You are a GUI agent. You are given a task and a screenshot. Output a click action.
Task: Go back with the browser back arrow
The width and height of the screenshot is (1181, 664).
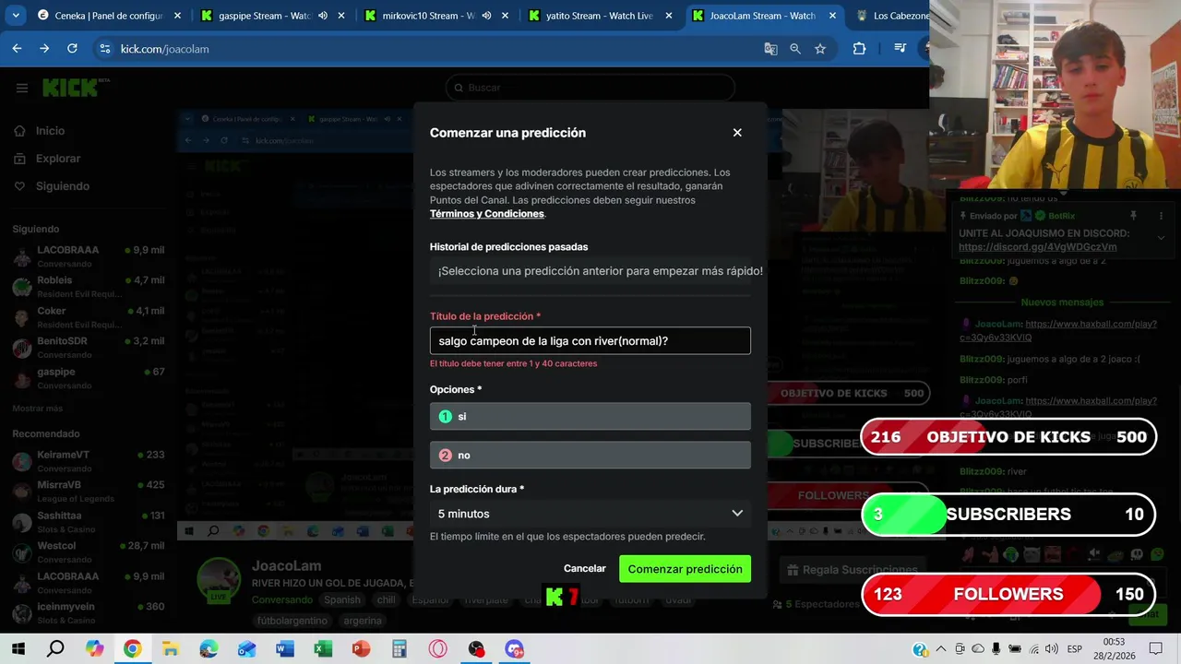click(x=17, y=49)
